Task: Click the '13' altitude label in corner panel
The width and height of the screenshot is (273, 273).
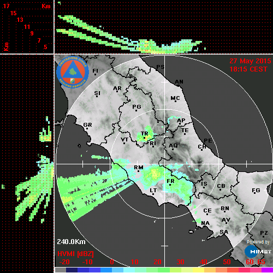Action: click(20, 20)
